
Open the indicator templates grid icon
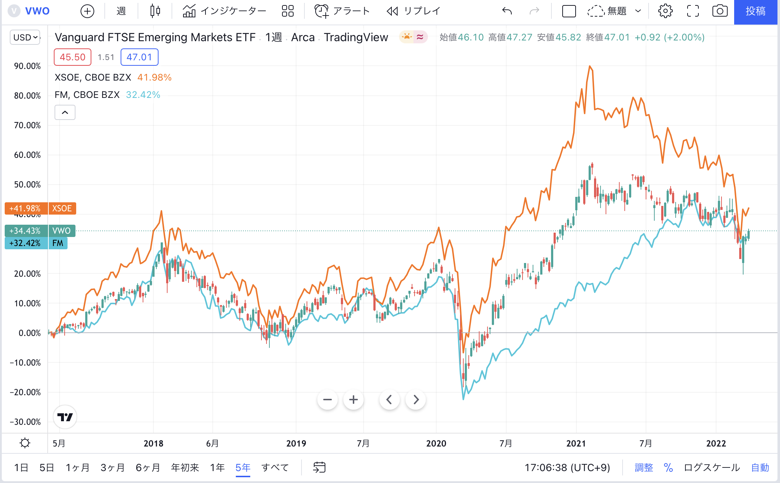point(287,11)
